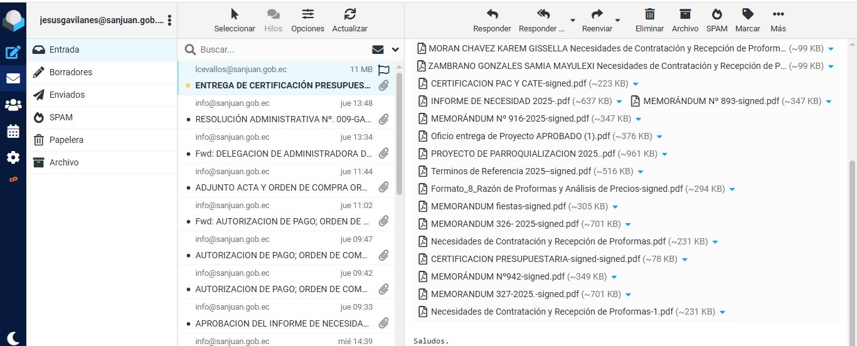Screen dimensions: 857x346
Task: Open the Papelera folder
Action: [67, 140]
